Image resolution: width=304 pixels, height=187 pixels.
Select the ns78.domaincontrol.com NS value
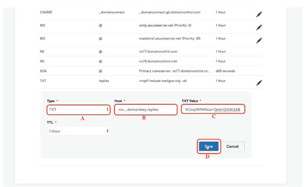tap(158, 61)
